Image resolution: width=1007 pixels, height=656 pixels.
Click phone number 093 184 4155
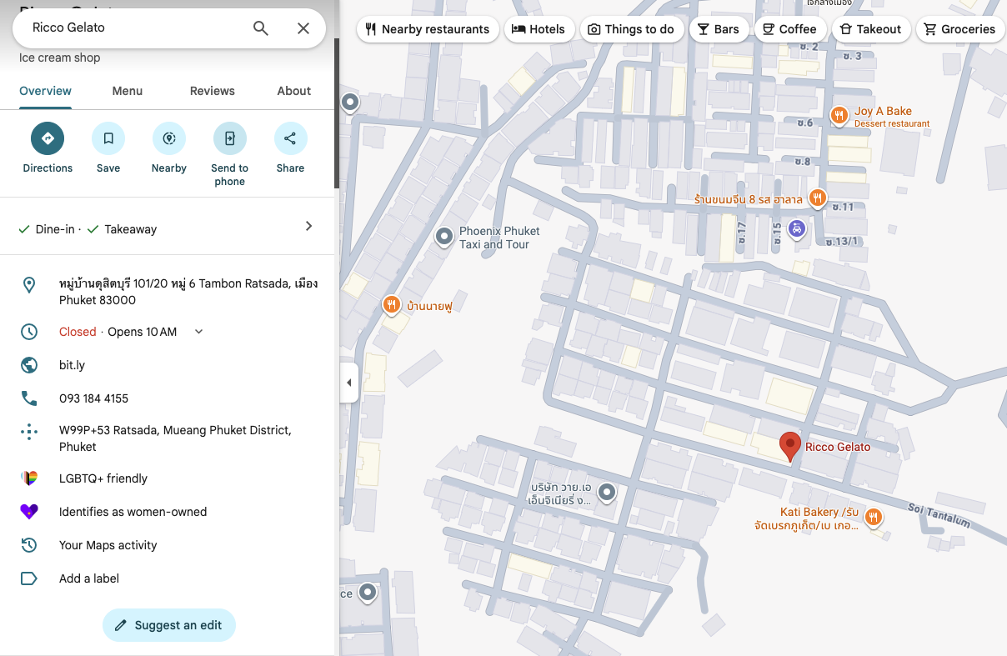93,398
